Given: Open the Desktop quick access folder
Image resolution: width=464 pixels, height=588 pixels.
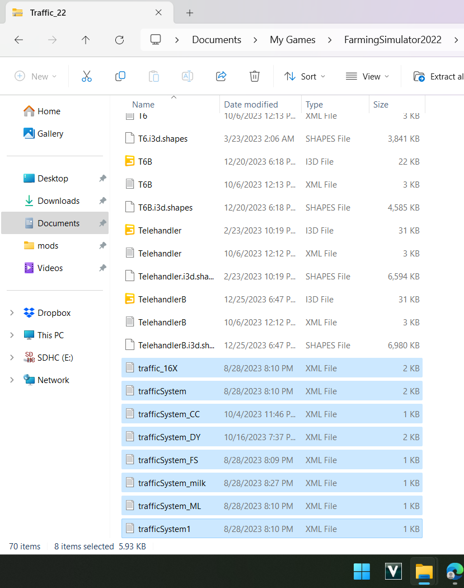Looking at the screenshot, I should pyautogui.click(x=46, y=179).
